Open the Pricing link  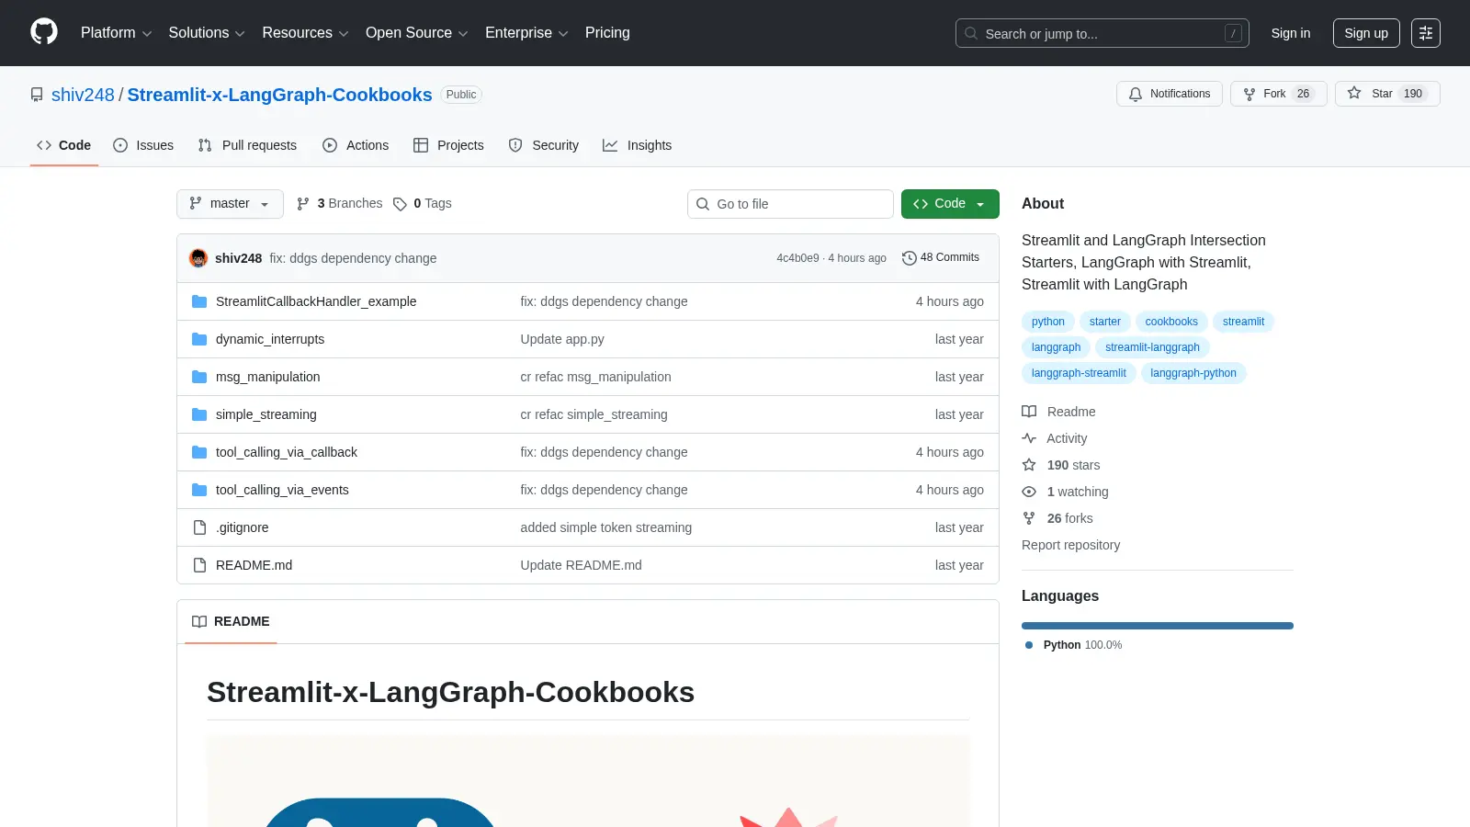pos(607,32)
